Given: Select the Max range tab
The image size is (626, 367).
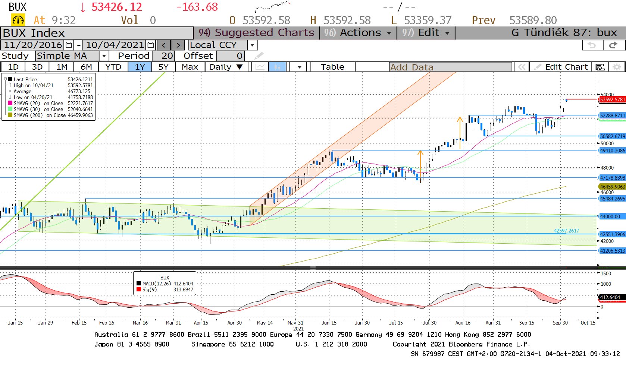Looking at the screenshot, I should coord(190,67).
